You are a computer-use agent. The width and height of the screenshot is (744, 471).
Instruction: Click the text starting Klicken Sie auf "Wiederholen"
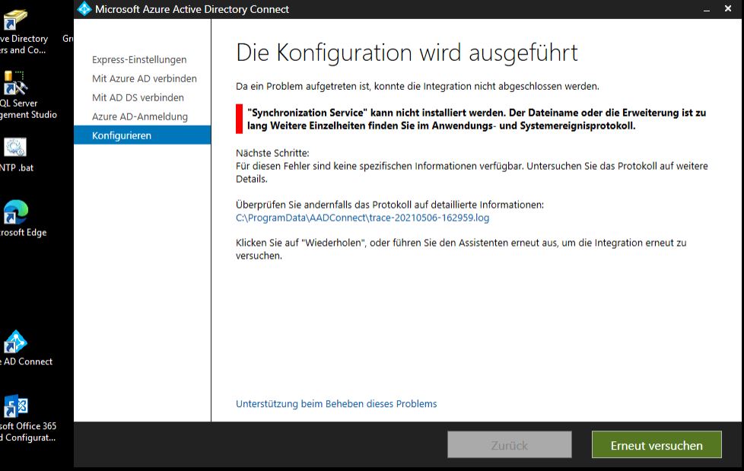click(461, 249)
